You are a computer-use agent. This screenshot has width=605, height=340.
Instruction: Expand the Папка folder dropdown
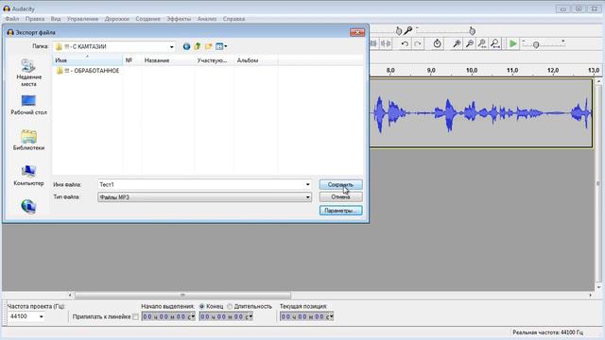[x=172, y=46]
